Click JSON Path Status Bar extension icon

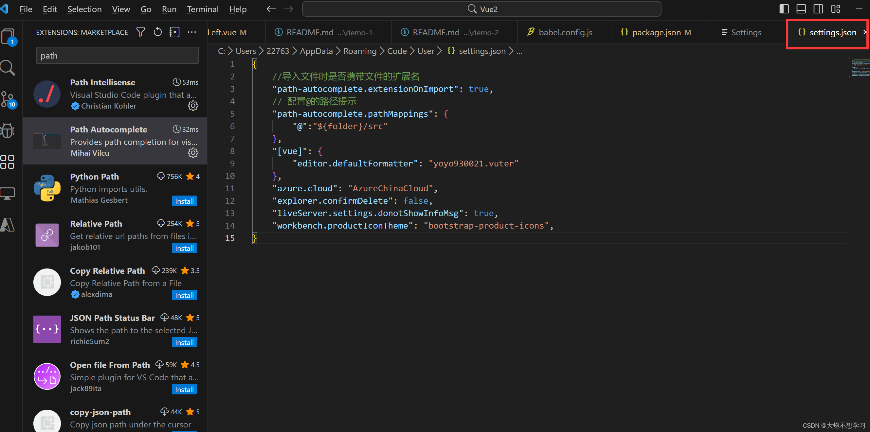click(x=47, y=329)
